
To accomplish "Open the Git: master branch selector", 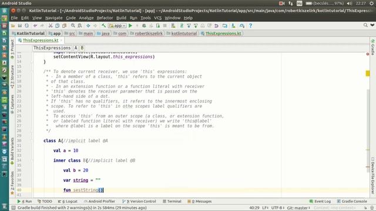I will coord(298,208).
